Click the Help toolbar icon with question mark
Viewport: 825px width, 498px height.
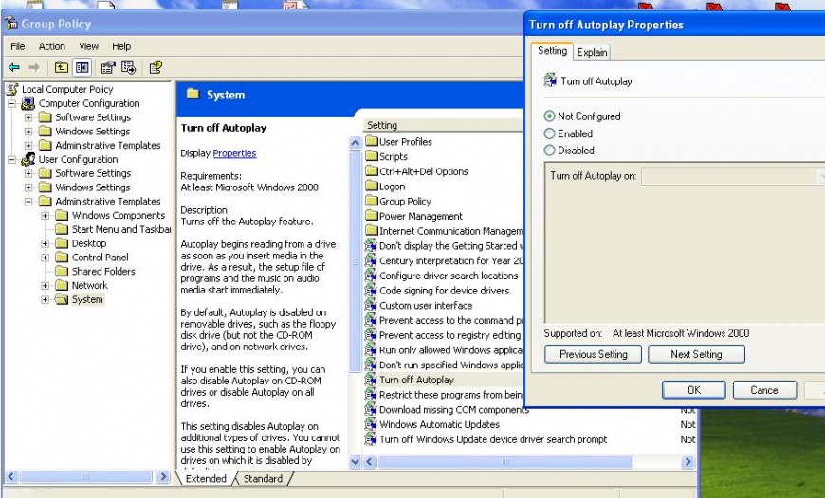(x=156, y=67)
